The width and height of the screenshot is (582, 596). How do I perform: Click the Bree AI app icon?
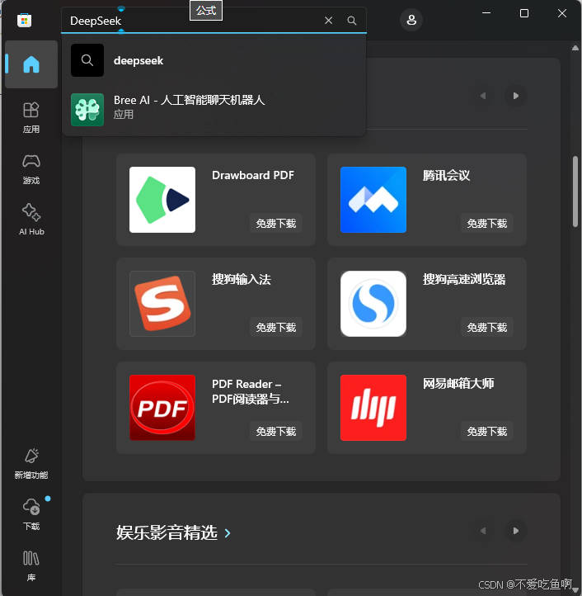click(x=87, y=110)
